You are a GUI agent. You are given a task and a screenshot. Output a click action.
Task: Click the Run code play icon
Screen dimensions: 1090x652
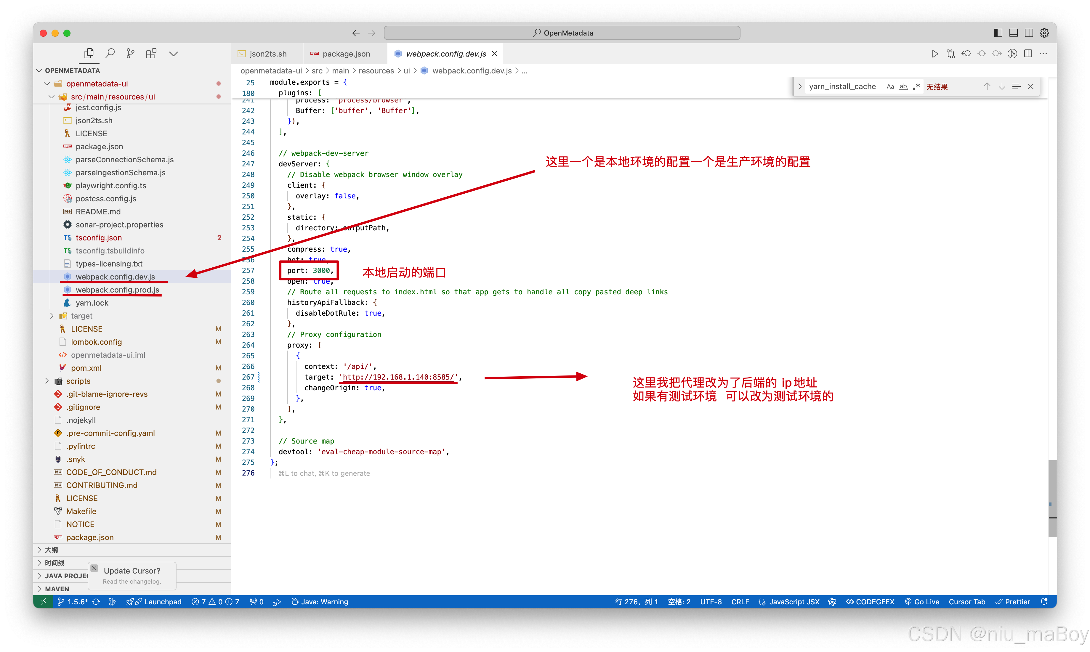click(935, 54)
